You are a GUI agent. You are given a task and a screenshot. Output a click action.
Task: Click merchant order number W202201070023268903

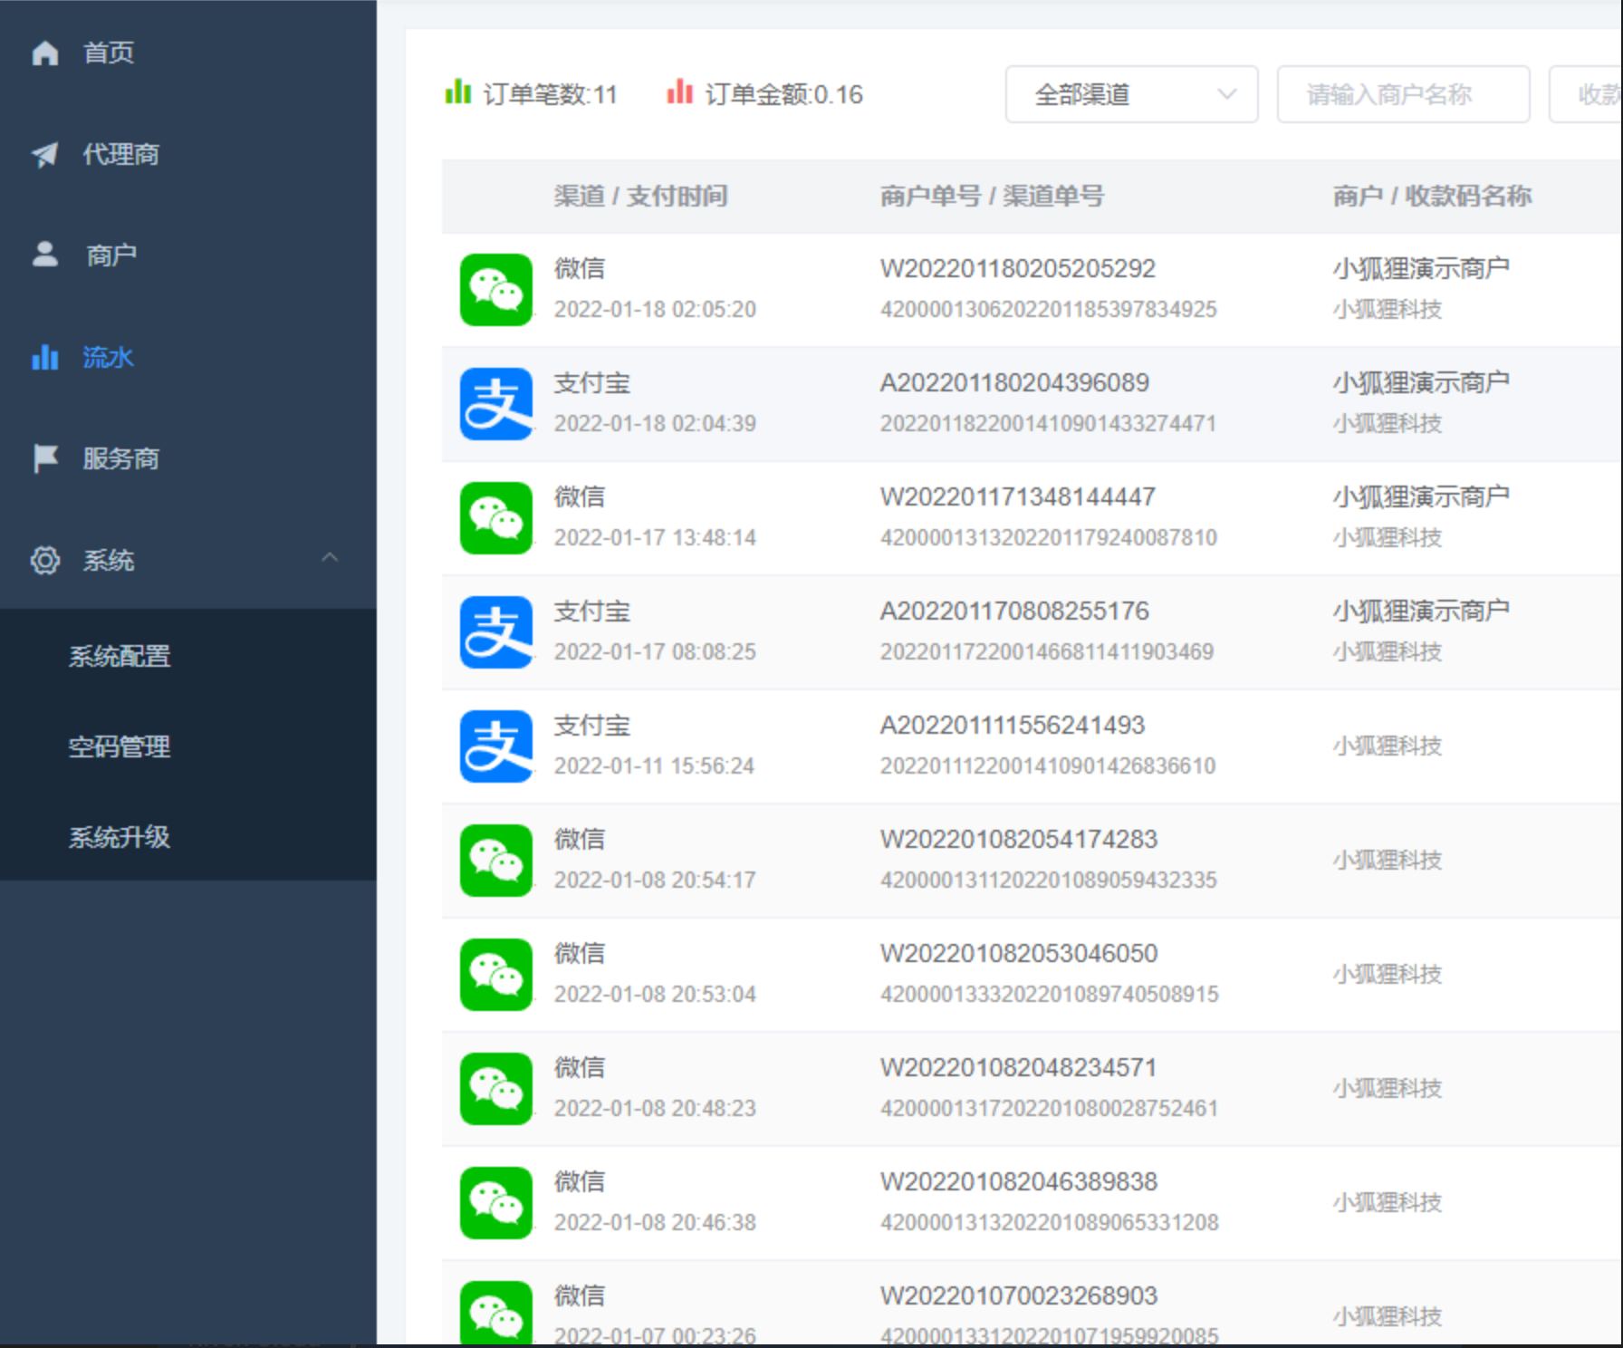[1019, 1295]
